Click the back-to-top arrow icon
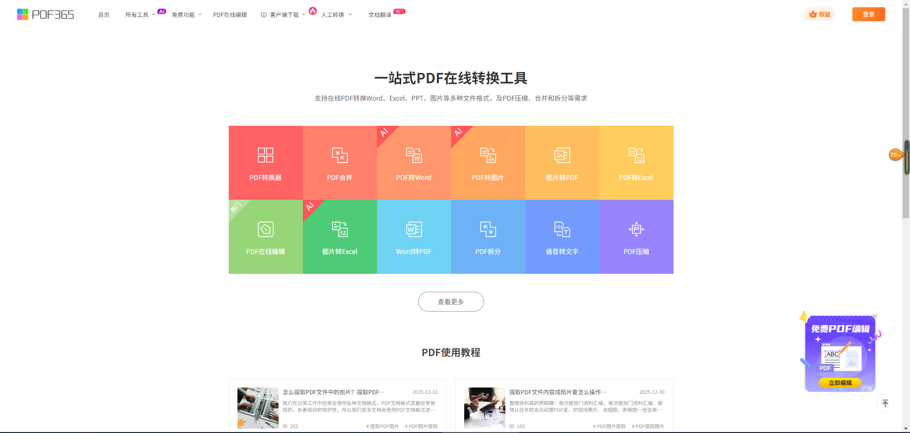Image resolution: width=910 pixels, height=433 pixels. 885,403
